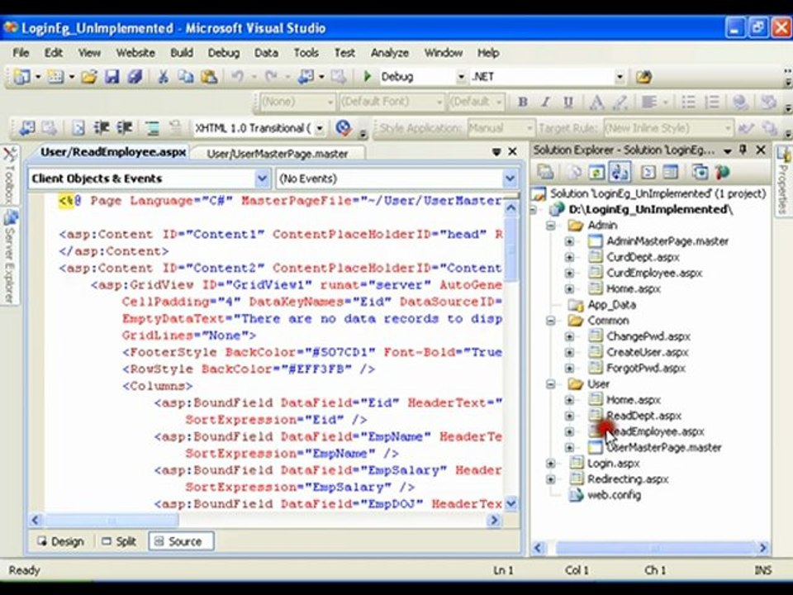Click the Underline formatting icon

[x=568, y=102]
